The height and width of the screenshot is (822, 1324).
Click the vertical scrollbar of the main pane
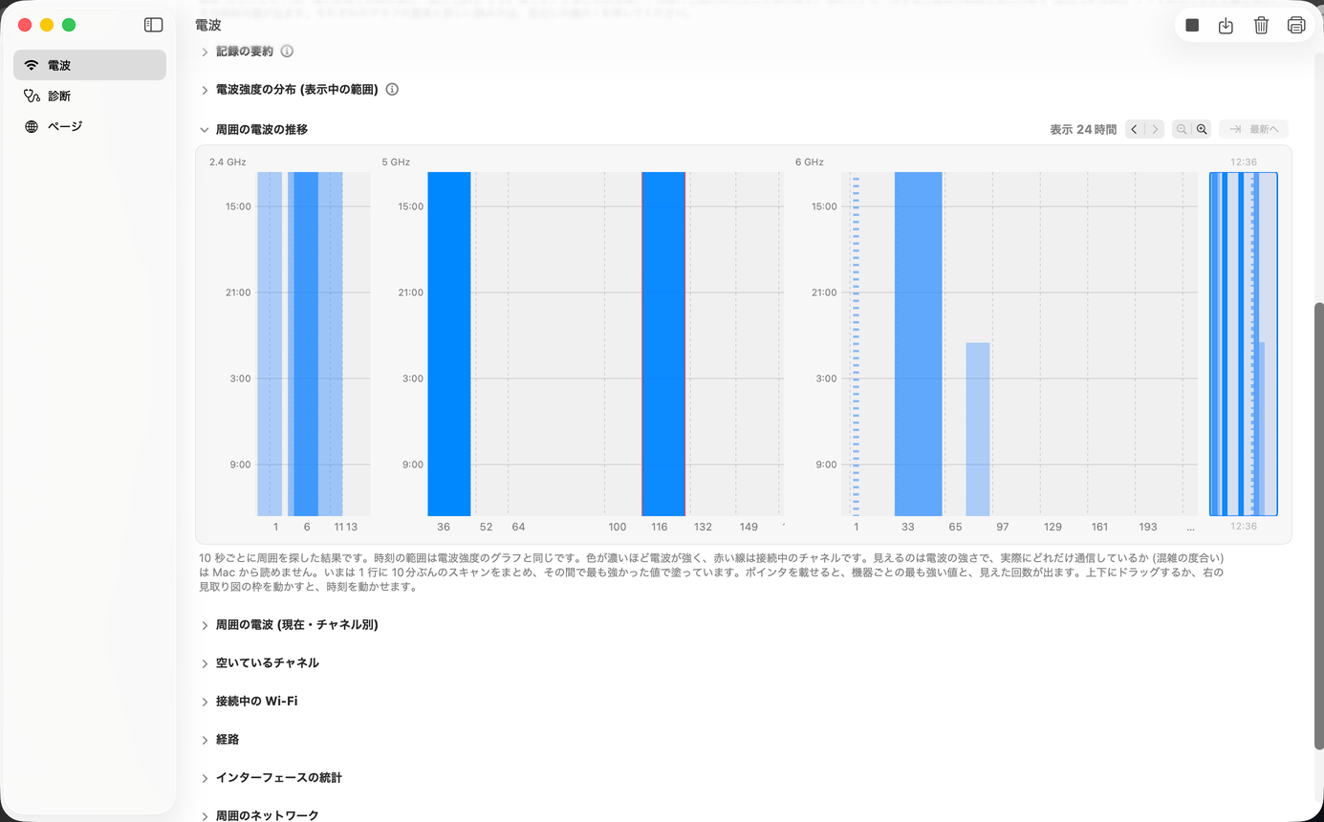(1319, 526)
